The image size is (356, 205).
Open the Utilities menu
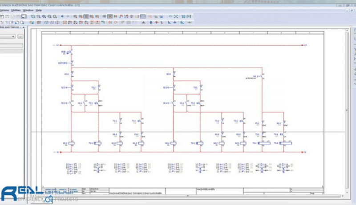click(x=16, y=10)
